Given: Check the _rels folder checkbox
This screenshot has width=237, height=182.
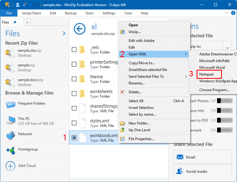Looking at the screenshot, I should (74, 49).
